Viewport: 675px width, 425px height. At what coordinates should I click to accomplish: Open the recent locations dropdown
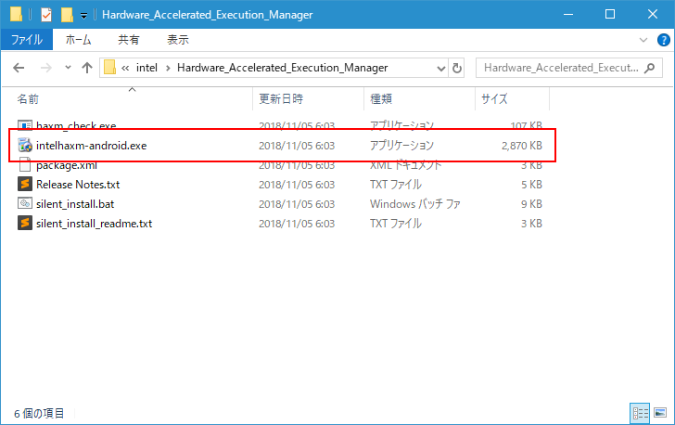click(68, 68)
